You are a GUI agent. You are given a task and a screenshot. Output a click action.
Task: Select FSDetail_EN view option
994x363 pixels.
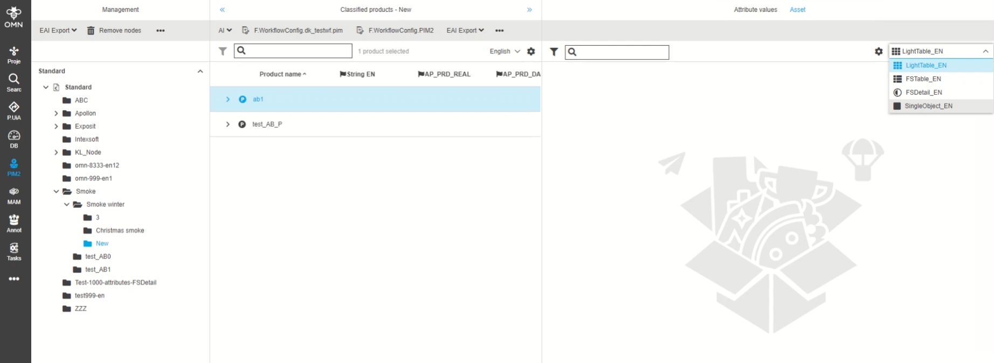[x=941, y=92]
